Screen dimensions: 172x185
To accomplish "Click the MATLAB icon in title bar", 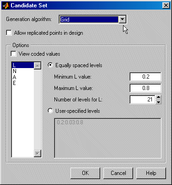I will (6, 5).
